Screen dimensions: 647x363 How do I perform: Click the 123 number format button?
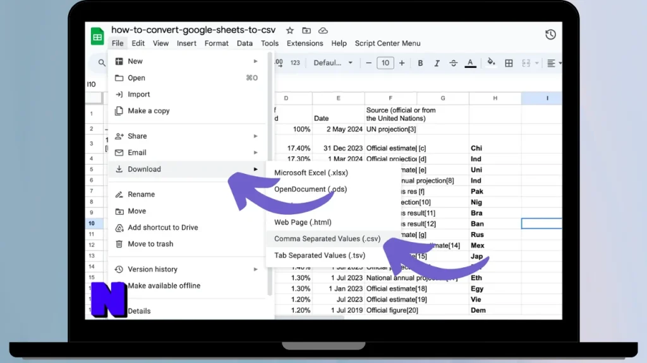295,63
